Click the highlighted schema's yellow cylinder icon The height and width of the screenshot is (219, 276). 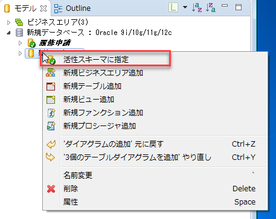[x=31, y=53]
